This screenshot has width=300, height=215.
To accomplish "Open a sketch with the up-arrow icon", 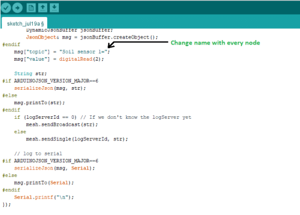I will 43,8.
